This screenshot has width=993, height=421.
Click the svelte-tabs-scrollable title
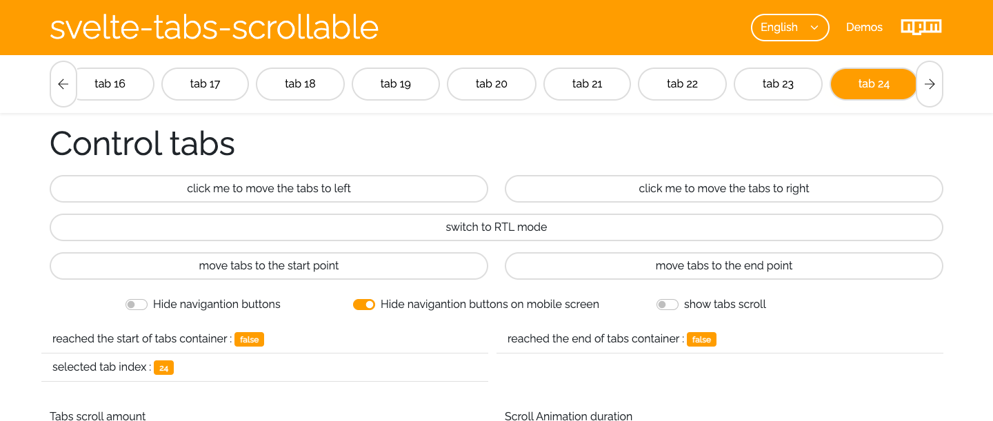click(x=214, y=28)
